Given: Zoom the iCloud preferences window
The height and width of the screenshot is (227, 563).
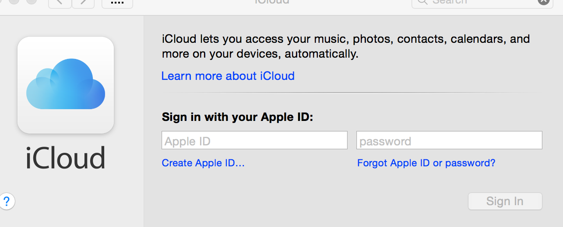Looking at the screenshot, I should pyautogui.click(x=32, y=1).
